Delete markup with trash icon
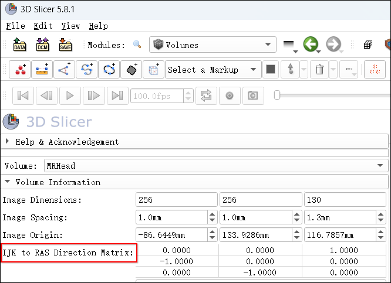Viewport: 391px width, 283px height. 319,70
